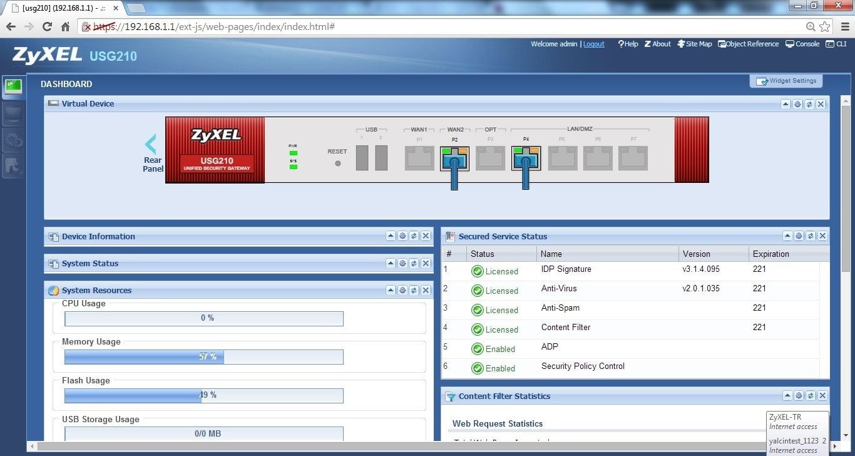855x456 pixels.
Task: Open the Maintenance tool icon in sidebar
Action: [13, 166]
